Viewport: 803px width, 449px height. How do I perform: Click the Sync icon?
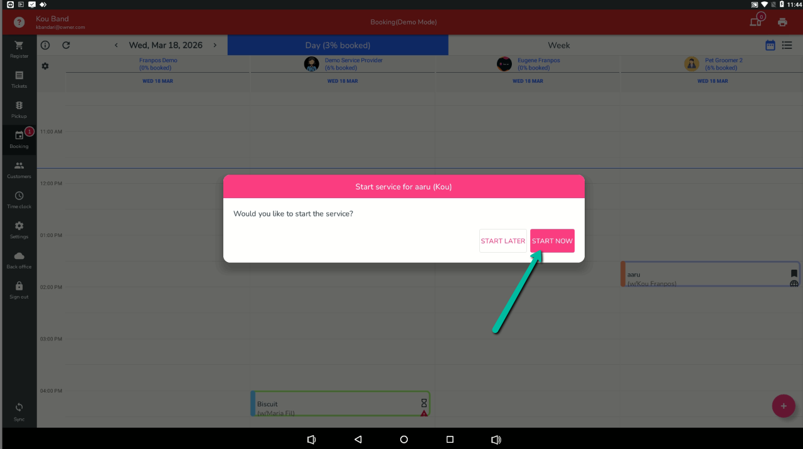pyautogui.click(x=19, y=408)
